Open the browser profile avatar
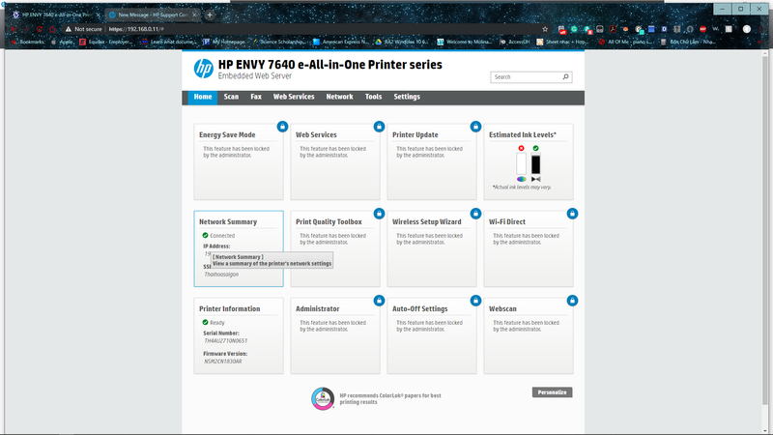773x435 pixels. [x=747, y=29]
